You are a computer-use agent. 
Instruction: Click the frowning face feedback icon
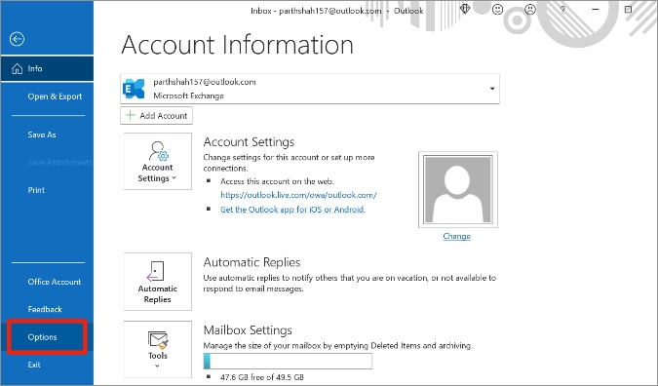tap(530, 9)
